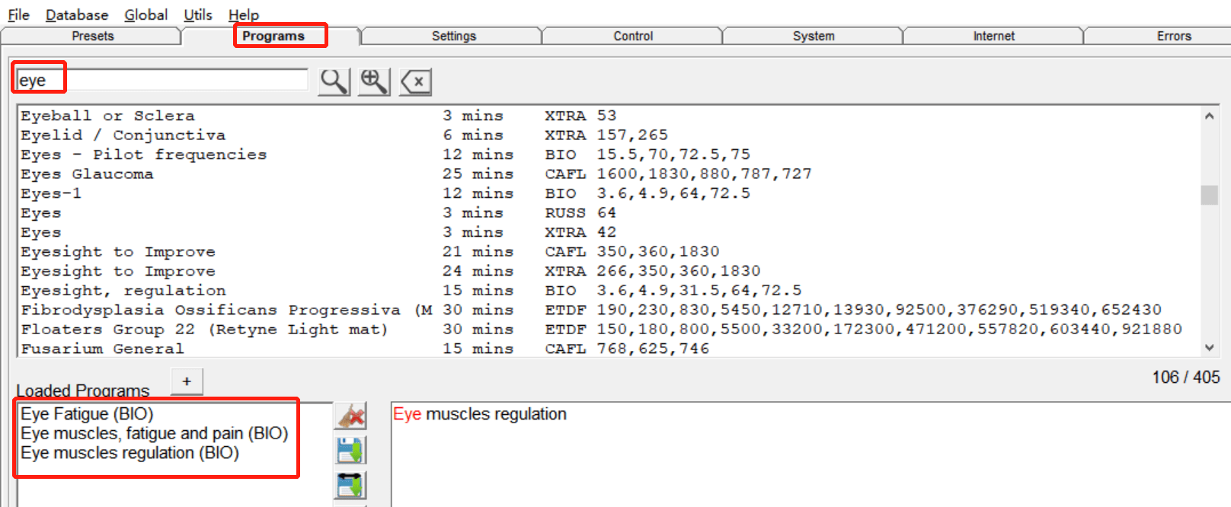Switch to the System tab

point(814,36)
